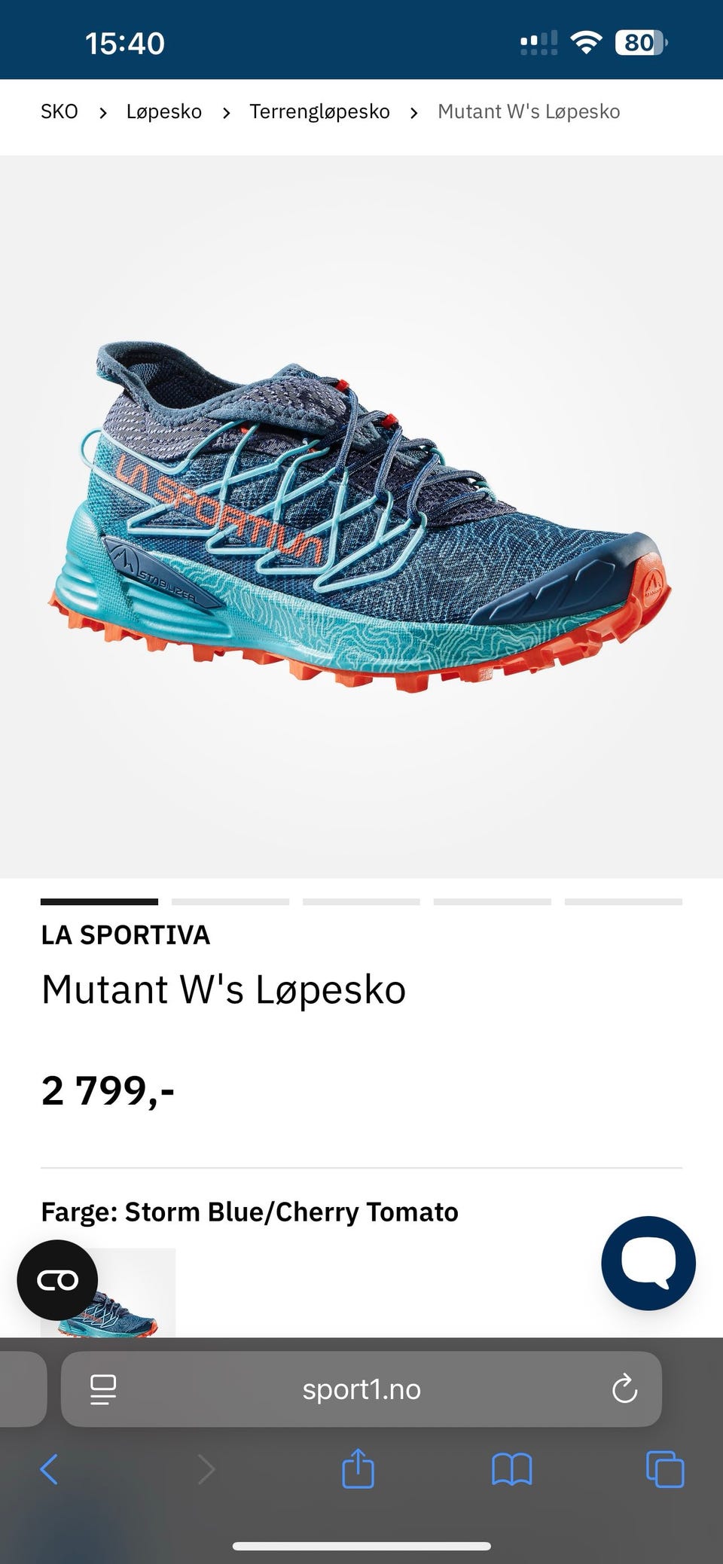The width and height of the screenshot is (723, 1564).
Task: Tap the Safari forward arrow
Action: tap(206, 1469)
